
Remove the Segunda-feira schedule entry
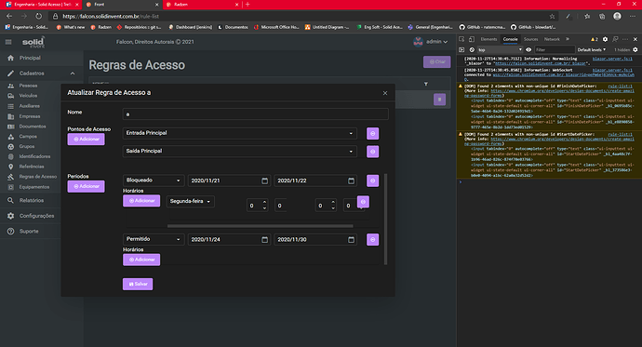[363, 202]
